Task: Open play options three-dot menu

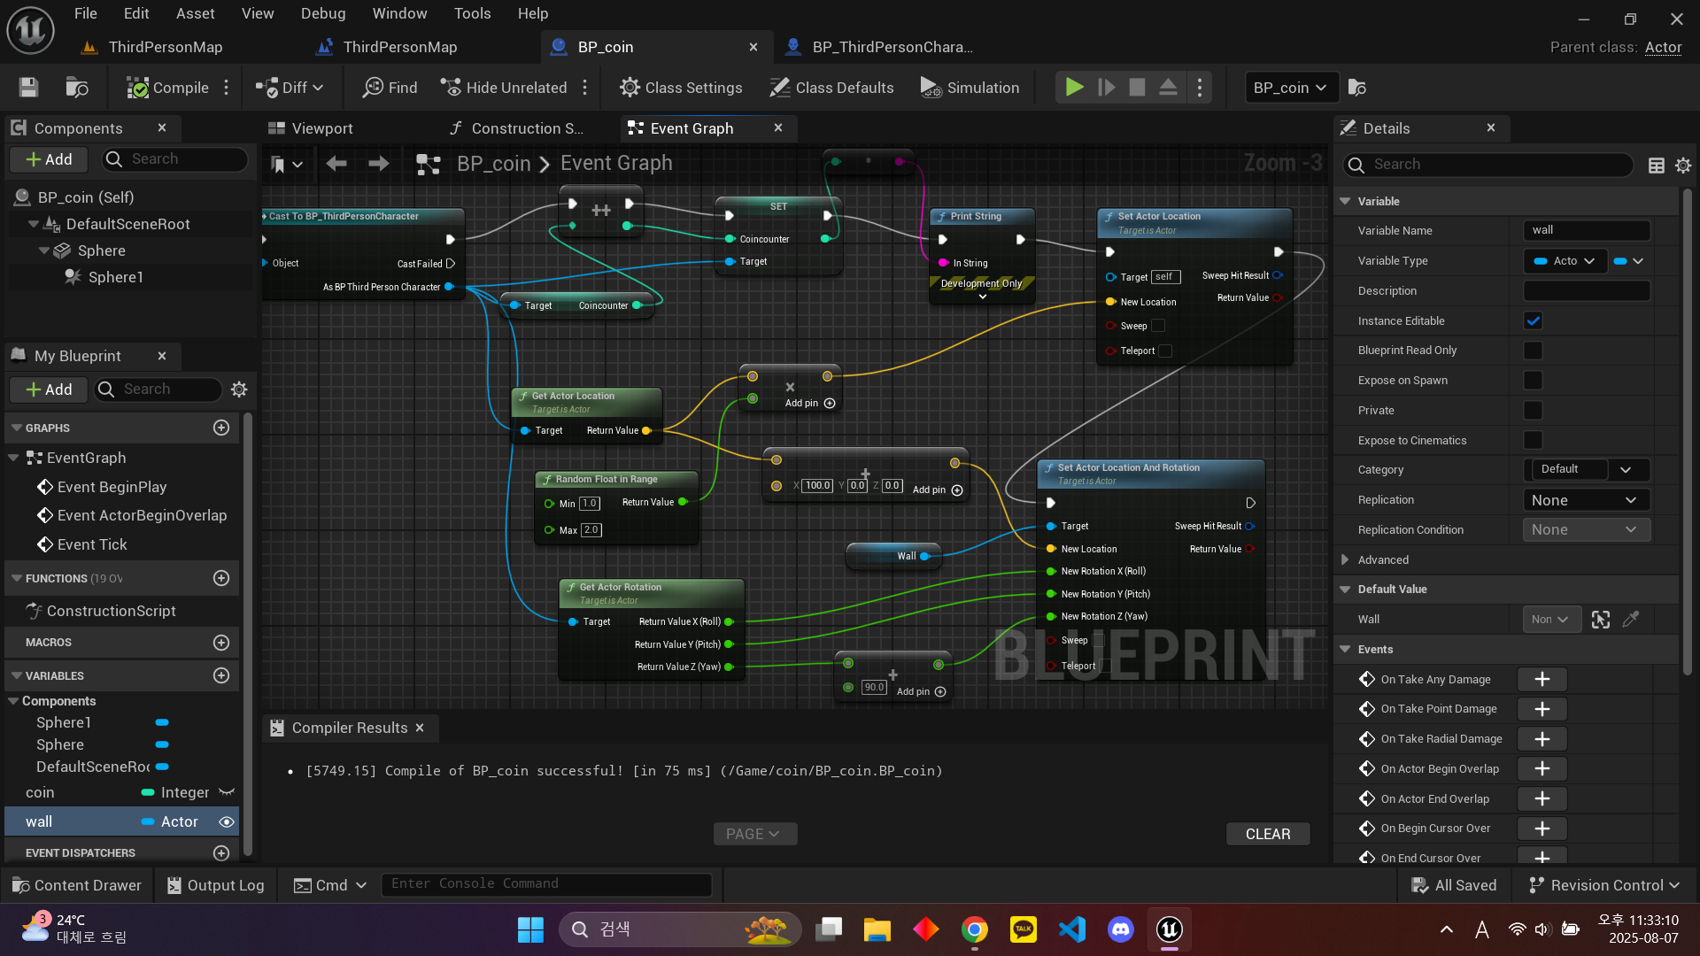Action: (1200, 88)
